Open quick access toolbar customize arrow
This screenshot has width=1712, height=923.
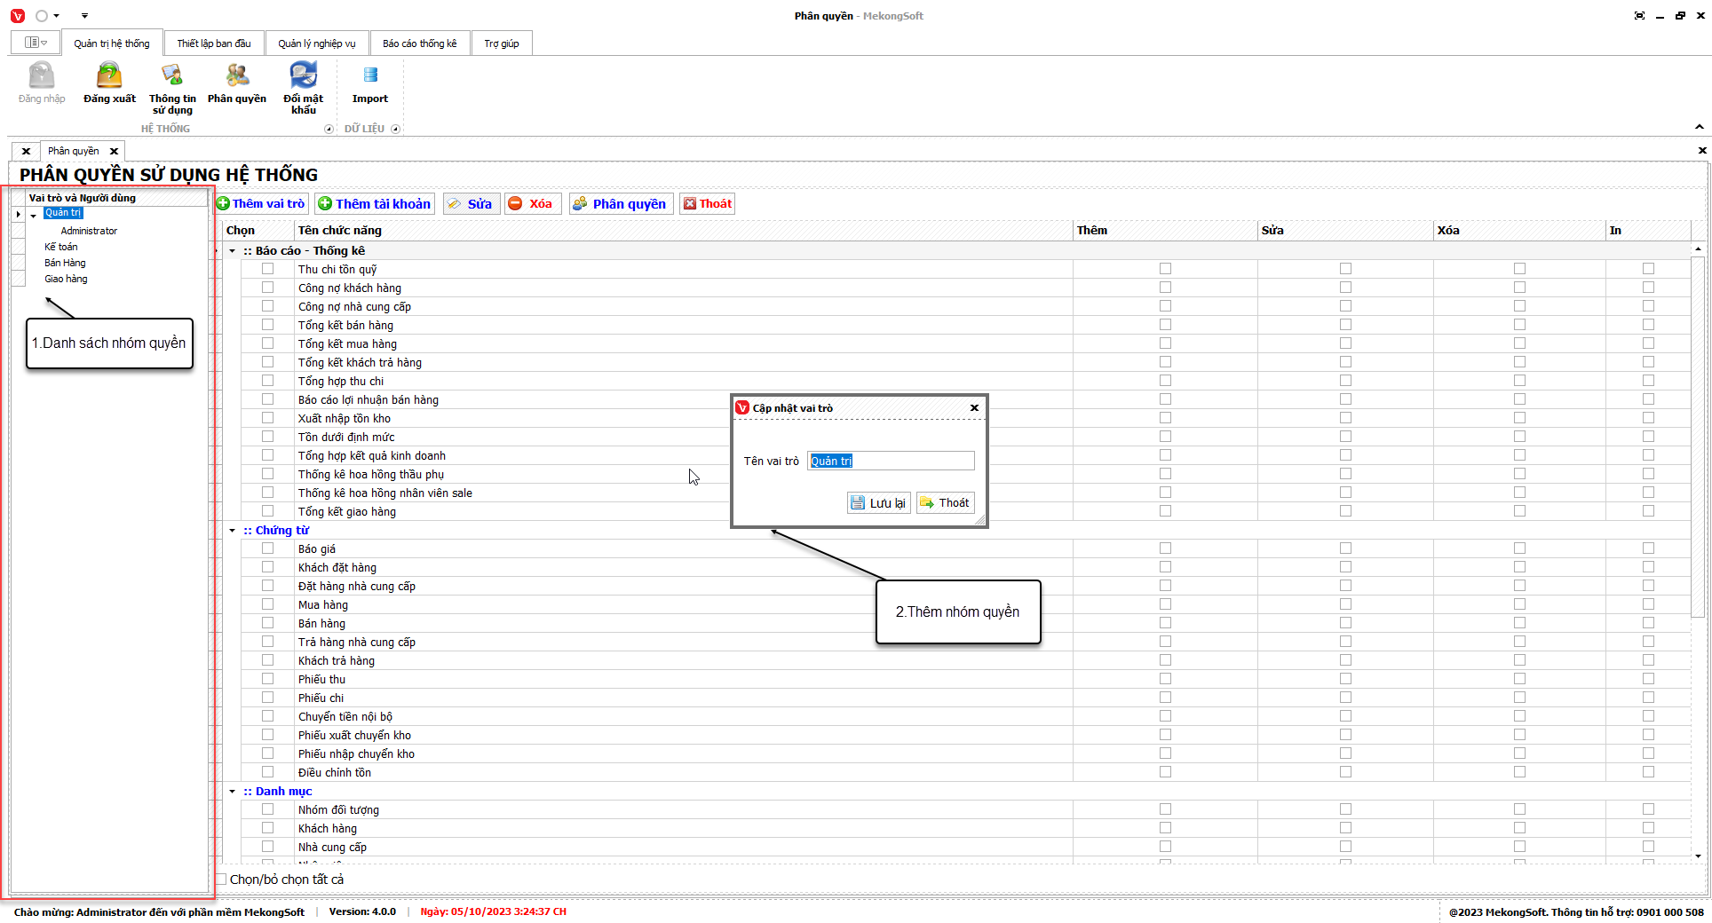pyautogui.click(x=84, y=16)
